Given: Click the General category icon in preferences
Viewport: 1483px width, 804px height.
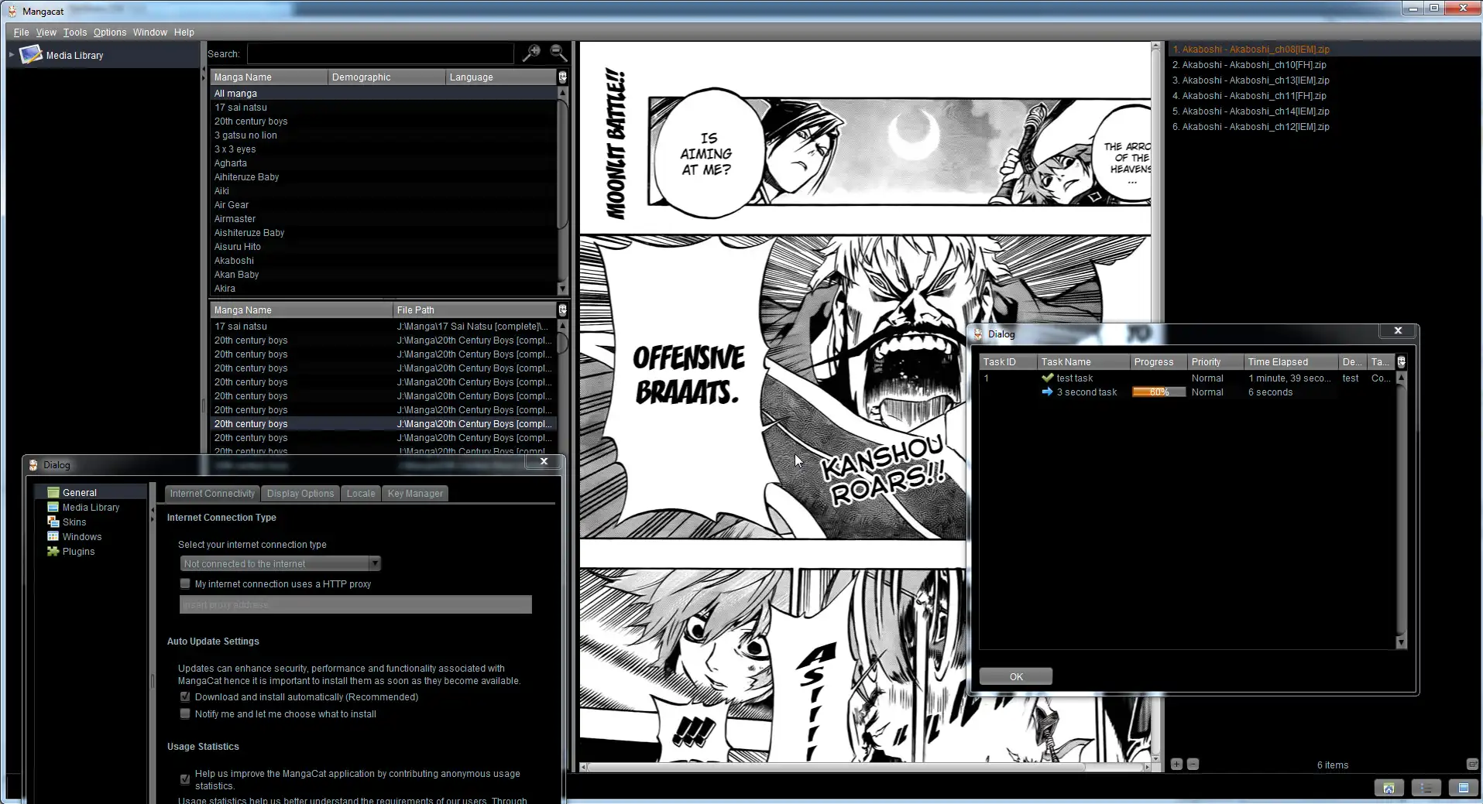Looking at the screenshot, I should tap(53, 492).
